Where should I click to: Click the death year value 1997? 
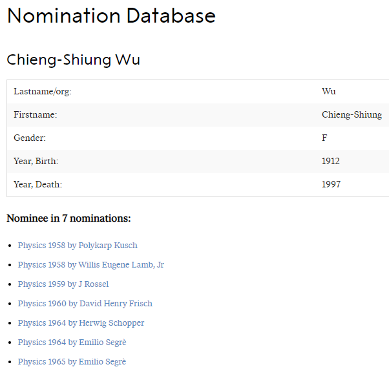331,185
